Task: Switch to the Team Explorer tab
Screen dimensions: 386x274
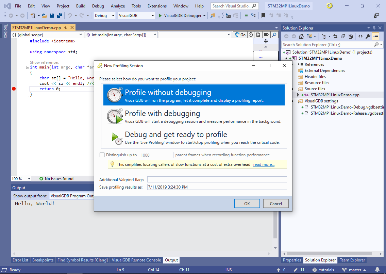Action: [352, 260]
